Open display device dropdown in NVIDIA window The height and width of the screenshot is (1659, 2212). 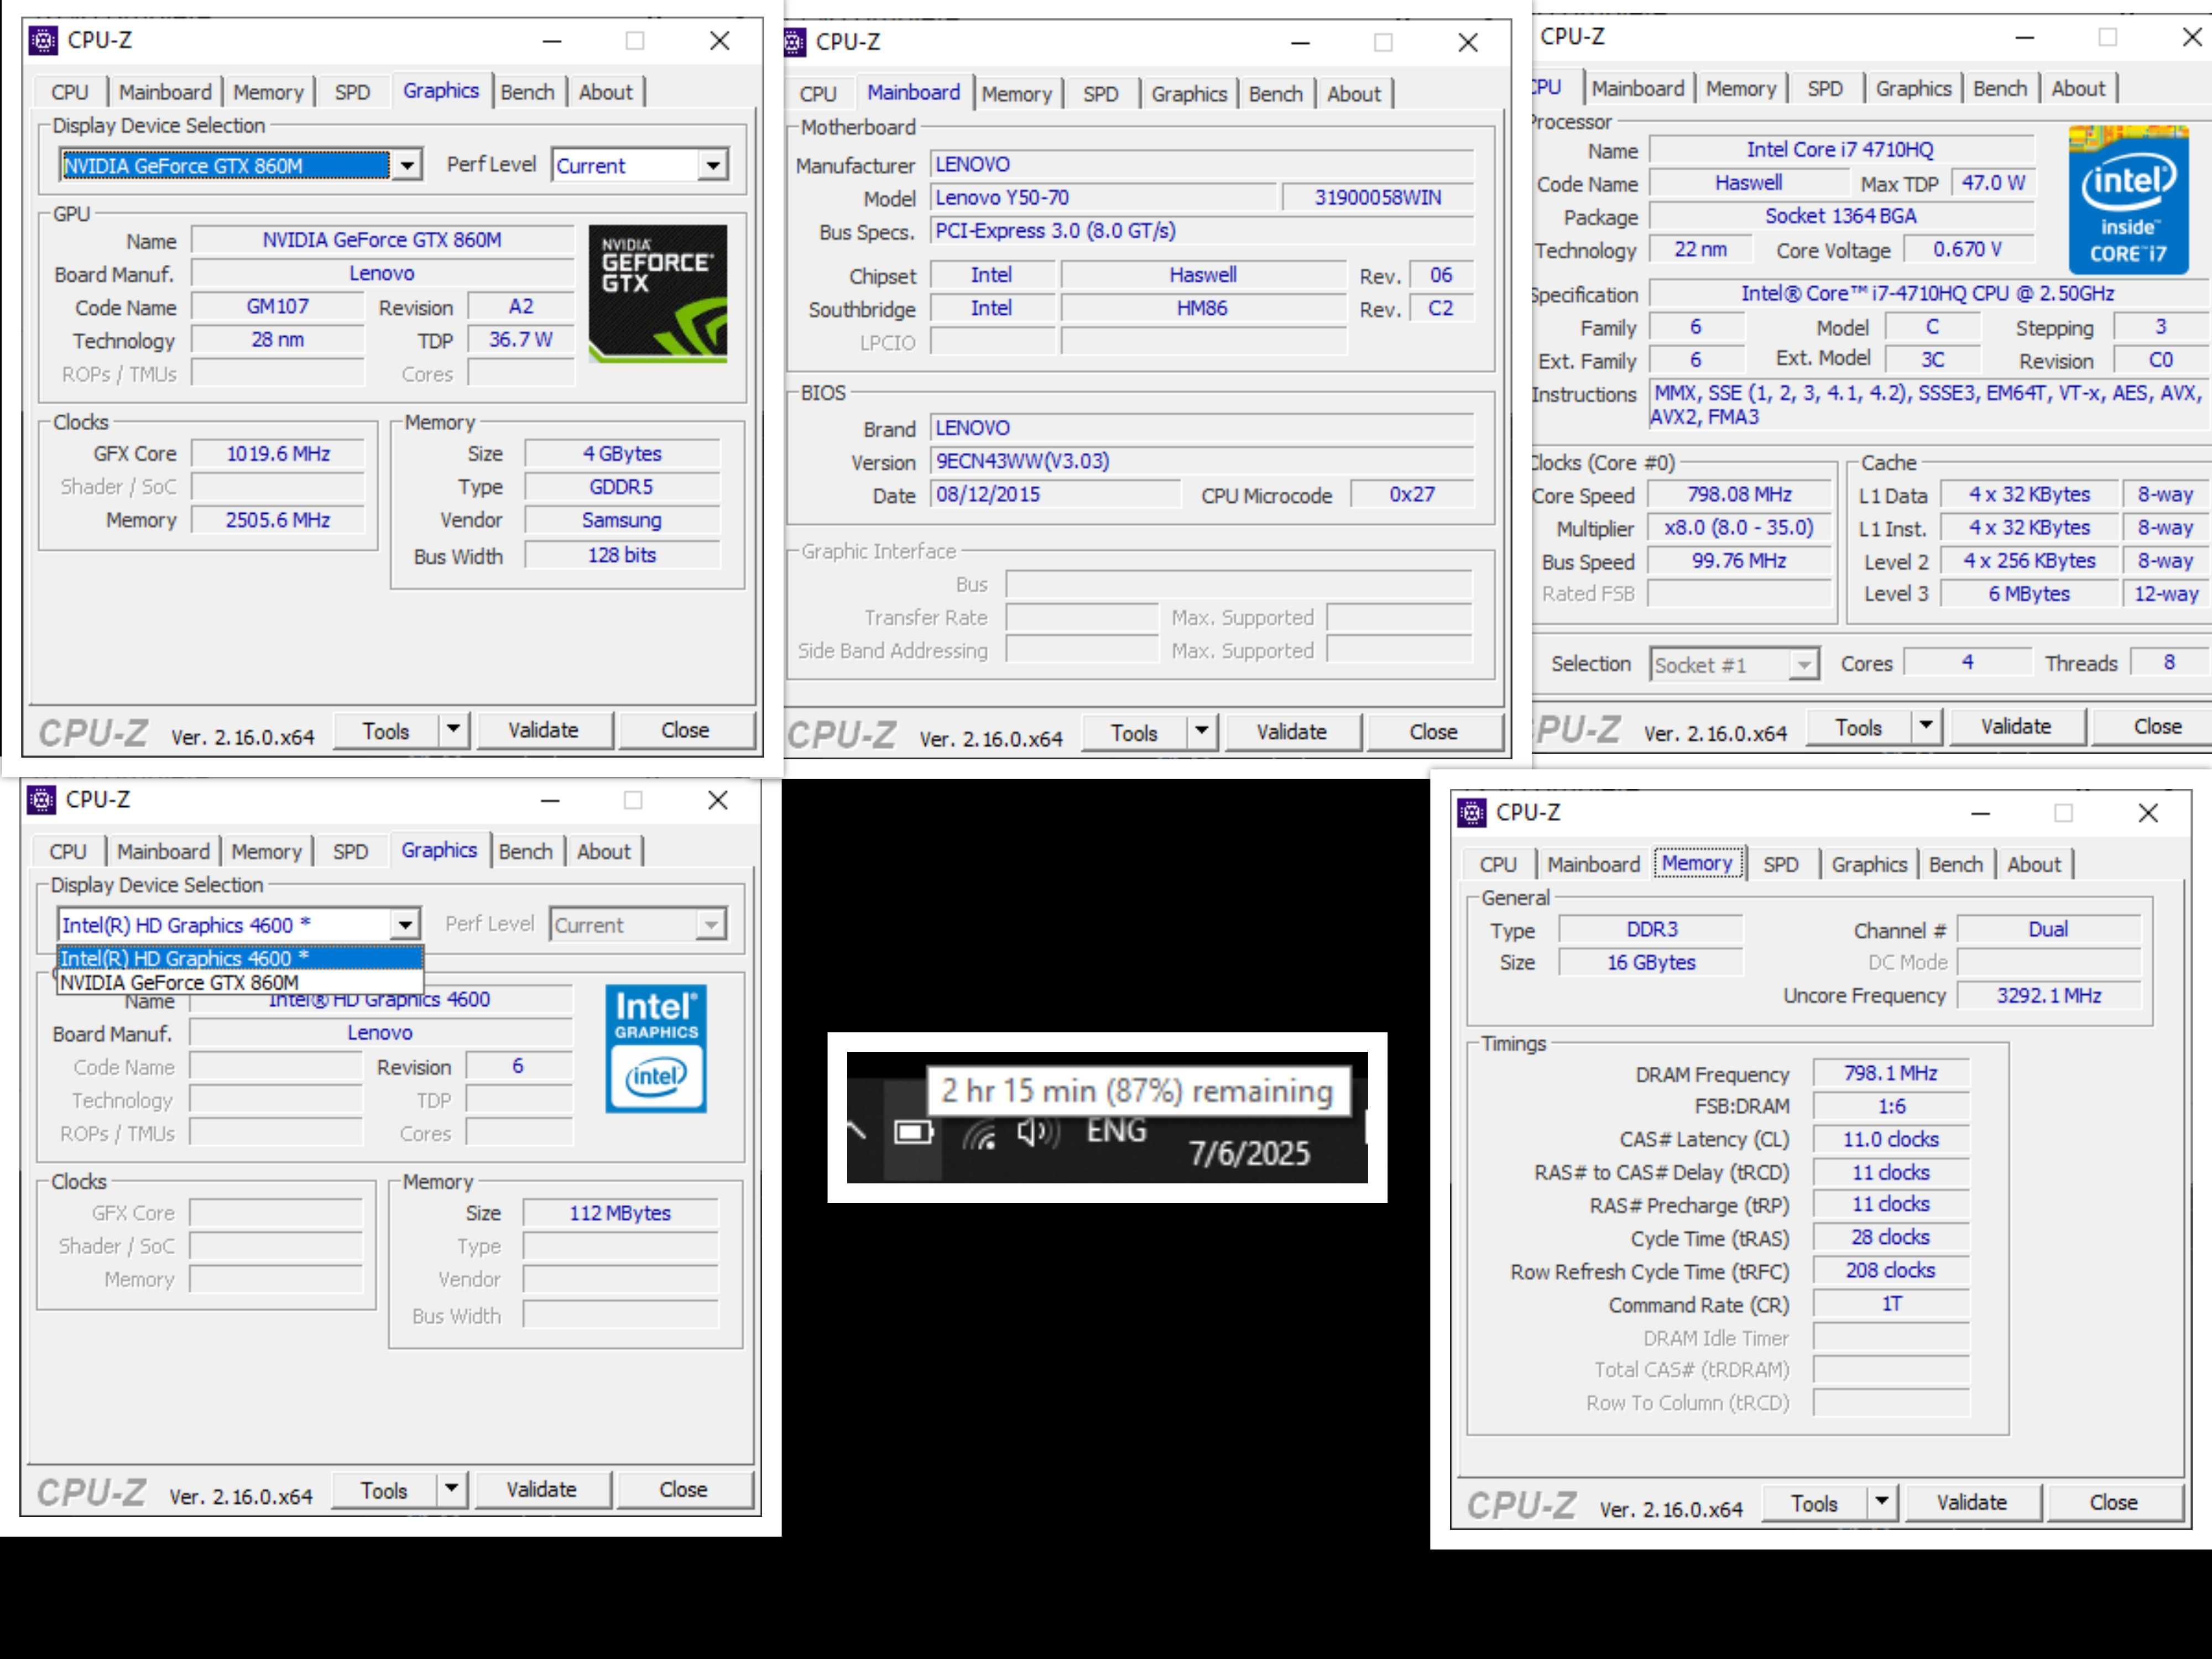pyautogui.click(x=407, y=165)
